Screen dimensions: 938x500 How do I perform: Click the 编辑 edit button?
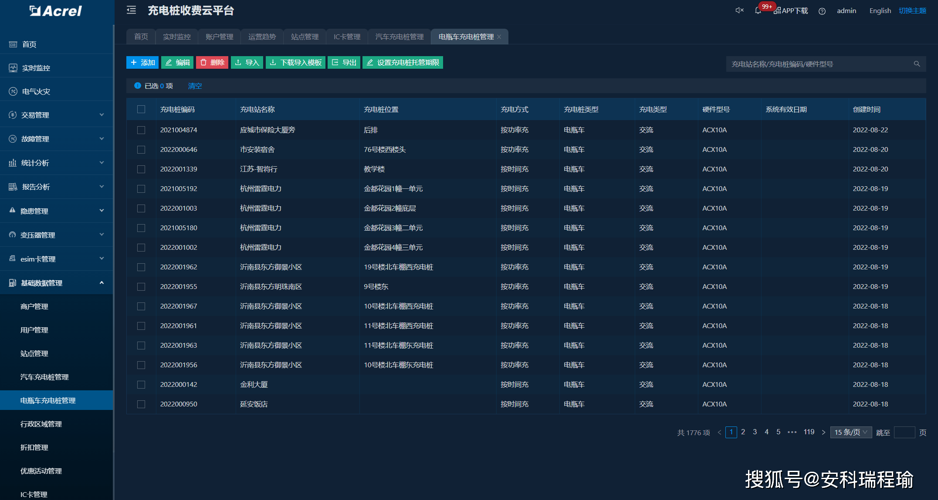177,63
